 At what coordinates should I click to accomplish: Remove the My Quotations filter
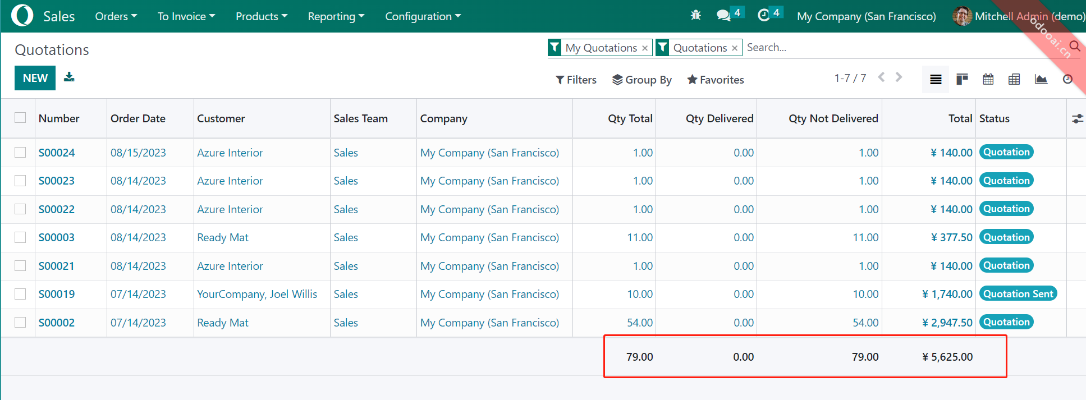pyautogui.click(x=645, y=48)
